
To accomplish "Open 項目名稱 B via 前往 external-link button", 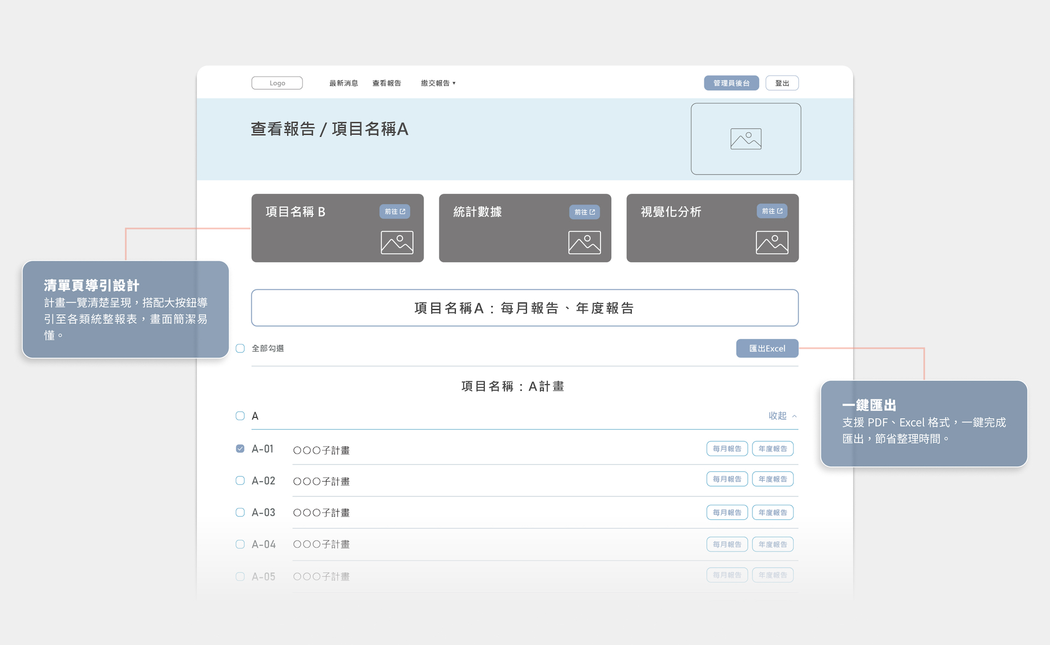I will (x=394, y=212).
